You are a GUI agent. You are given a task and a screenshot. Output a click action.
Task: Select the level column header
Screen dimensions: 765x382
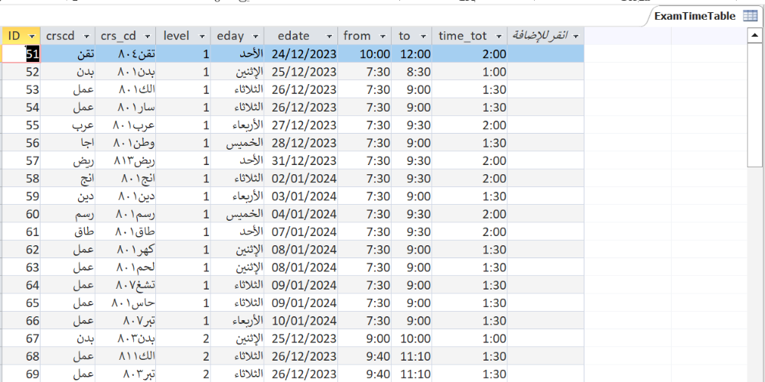pos(184,36)
